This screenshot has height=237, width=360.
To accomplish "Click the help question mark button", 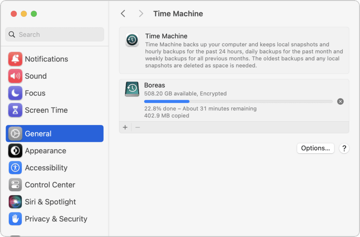I will click(x=344, y=149).
